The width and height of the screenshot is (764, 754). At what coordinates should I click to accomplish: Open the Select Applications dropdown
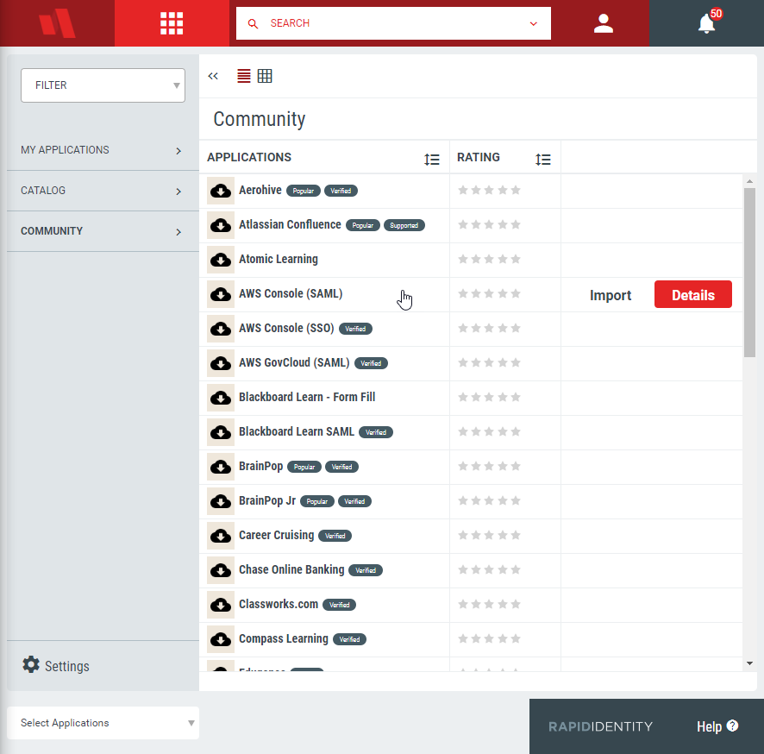(103, 723)
